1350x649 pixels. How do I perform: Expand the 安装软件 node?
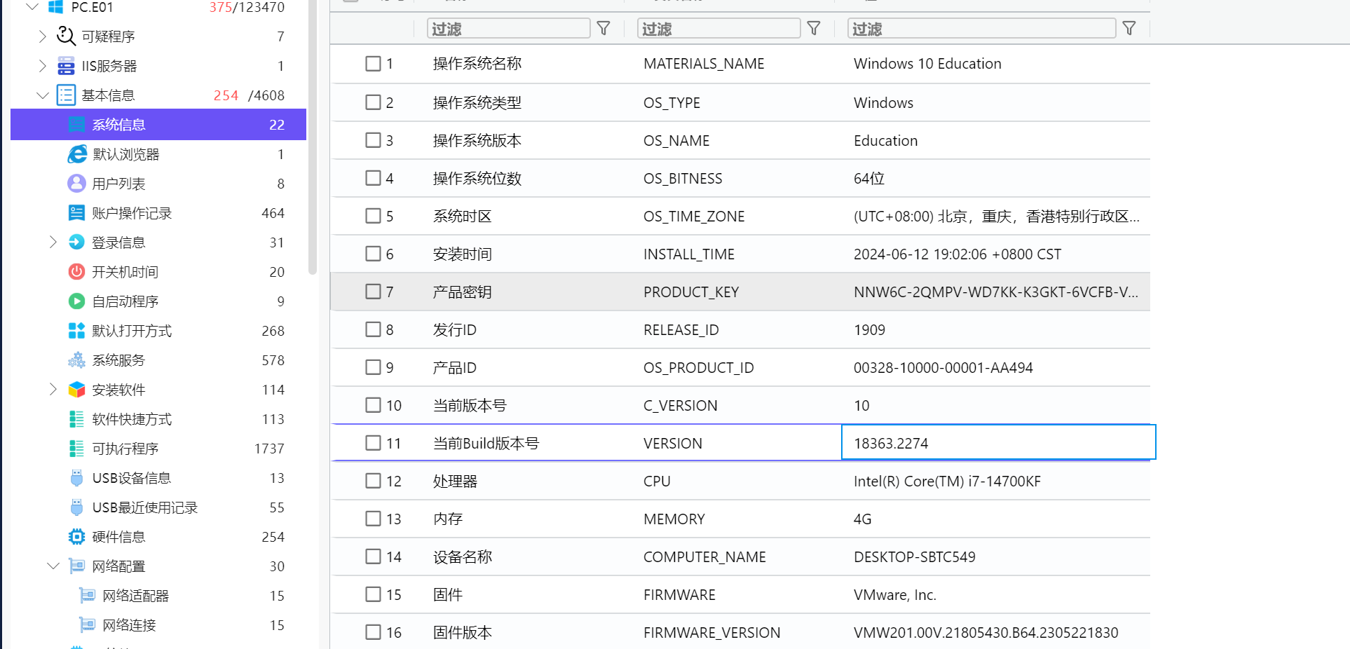point(53,389)
